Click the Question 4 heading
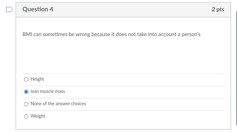This screenshot has height=133, width=237. pos(38,9)
